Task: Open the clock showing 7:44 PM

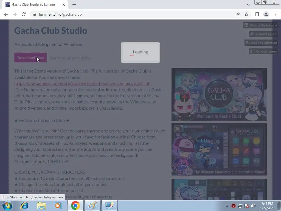Action: click(x=267, y=206)
